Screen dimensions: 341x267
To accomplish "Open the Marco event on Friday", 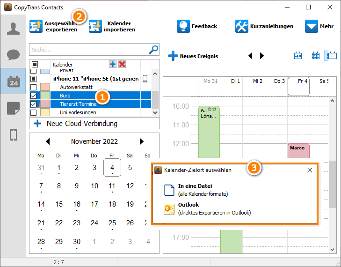I will pos(298,150).
